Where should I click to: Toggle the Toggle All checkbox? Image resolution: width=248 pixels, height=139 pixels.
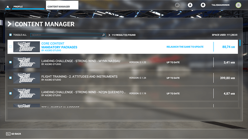[10, 35]
